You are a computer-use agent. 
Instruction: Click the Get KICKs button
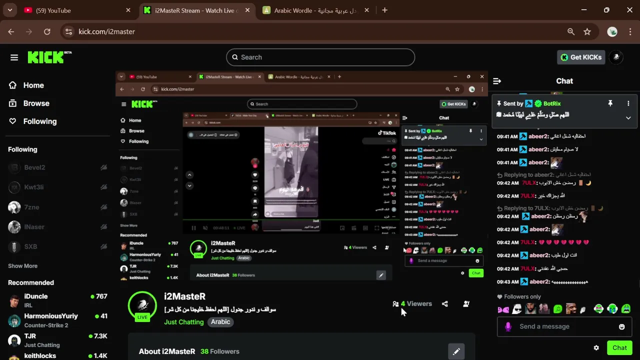581,57
